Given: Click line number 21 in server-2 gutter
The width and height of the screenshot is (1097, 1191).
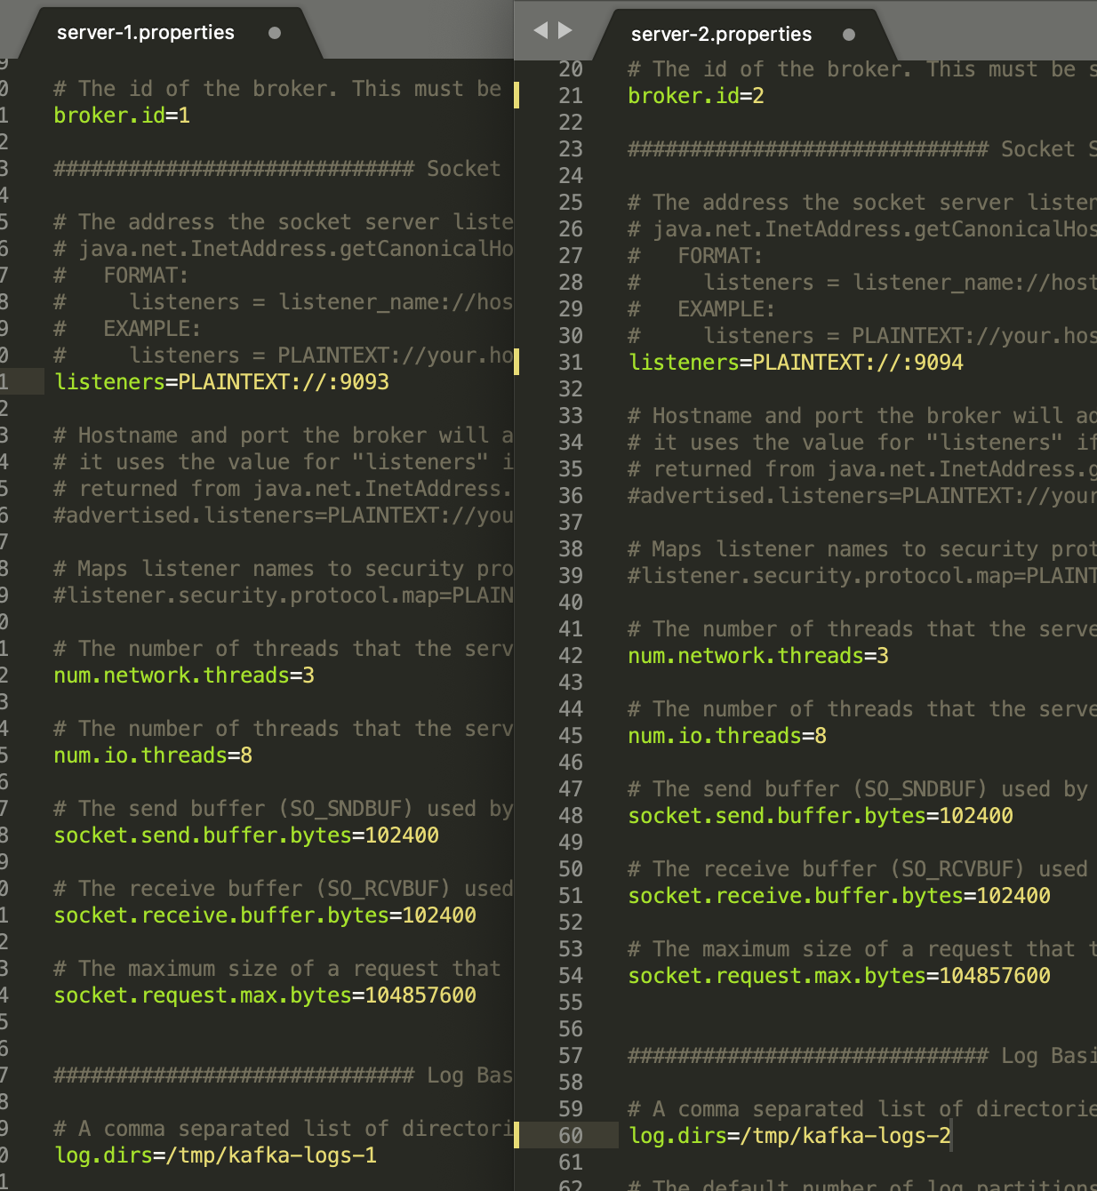Looking at the screenshot, I should pyautogui.click(x=571, y=96).
